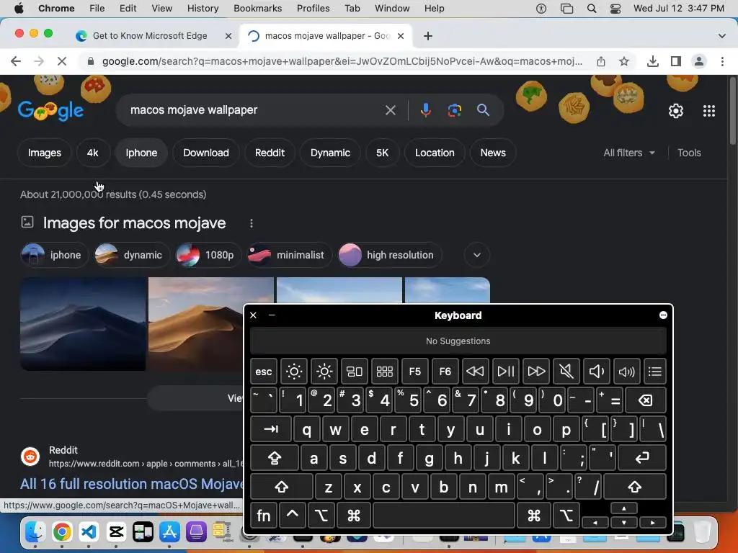Click the volume down key on keyboard

tap(596, 372)
